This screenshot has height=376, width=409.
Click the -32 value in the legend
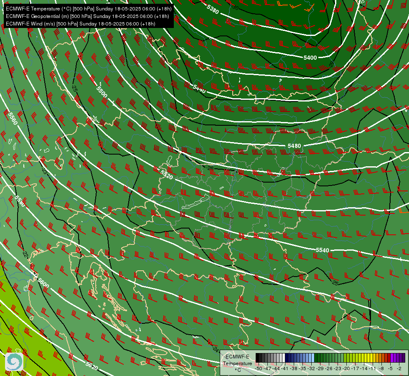[x=311, y=368]
